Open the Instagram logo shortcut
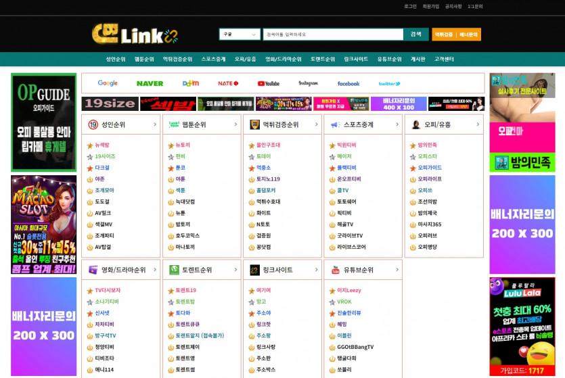 308,83
